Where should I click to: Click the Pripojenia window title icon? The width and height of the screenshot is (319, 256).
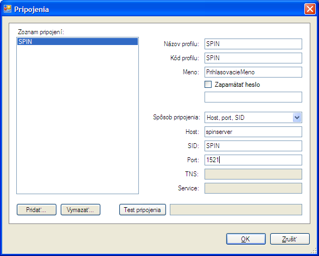click(x=8, y=9)
